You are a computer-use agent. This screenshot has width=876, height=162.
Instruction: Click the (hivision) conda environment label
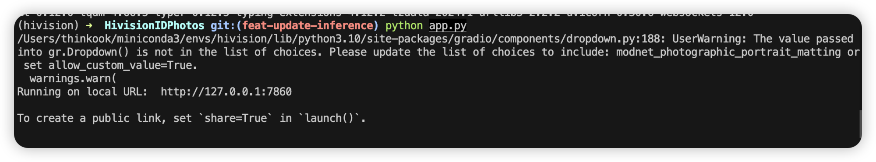(48, 26)
